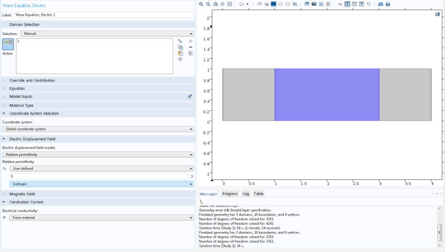
Task: Select the blue middle domain in graphics
Action: tap(327, 94)
